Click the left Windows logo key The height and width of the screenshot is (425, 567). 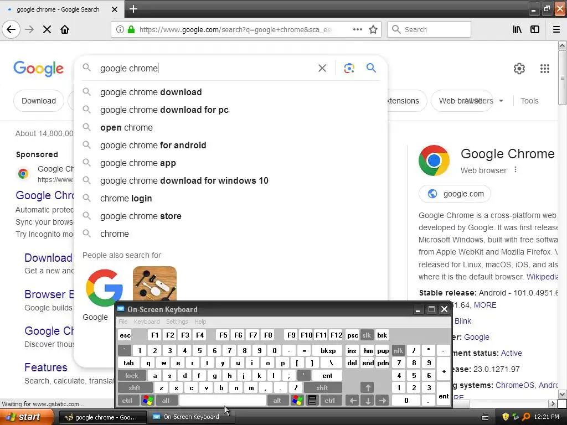coord(147,401)
